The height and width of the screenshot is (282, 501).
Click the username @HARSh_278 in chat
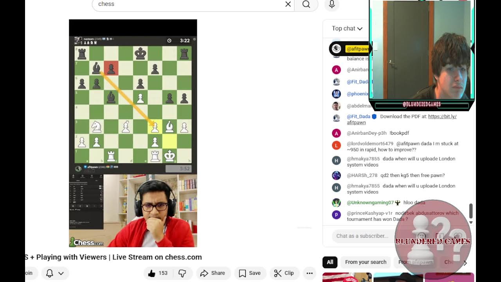click(x=362, y=175)
